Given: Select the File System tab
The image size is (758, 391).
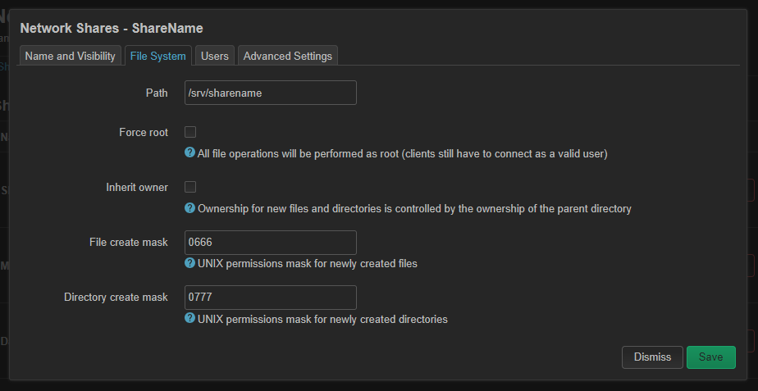Looking at the screenshot, I should 158,56.
